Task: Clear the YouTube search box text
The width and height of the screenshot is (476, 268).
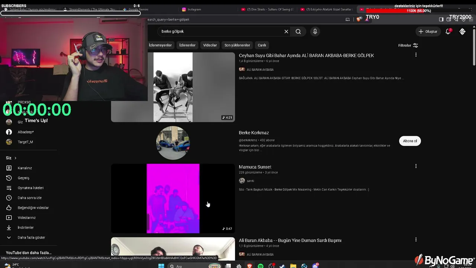Action: [286, 32]
